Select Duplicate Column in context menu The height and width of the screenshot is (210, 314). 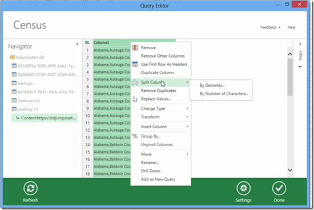click(158, 72)
